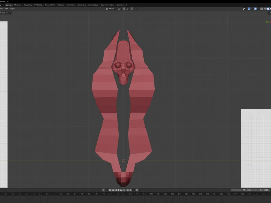Click frame 180 on timeline ruler
271x203 pixels.
(186, 194)
